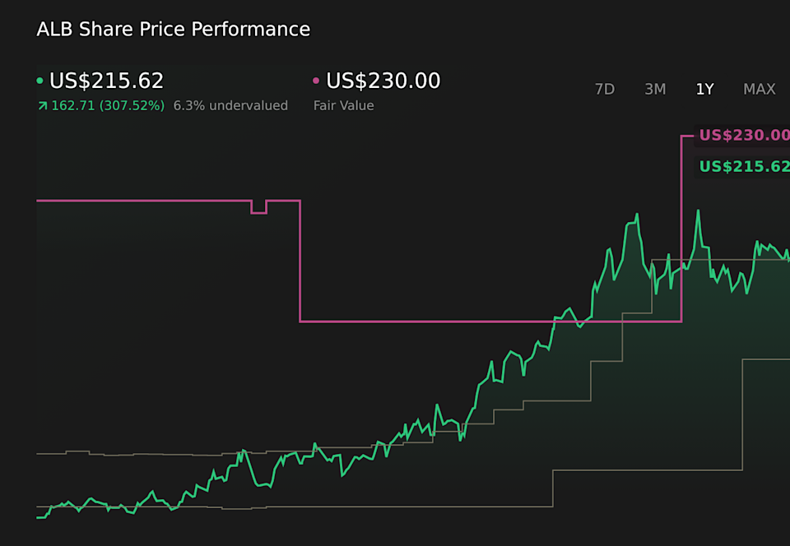Click the highest peak of the green price line
790x546 pixels.
(x=698, y=211)
